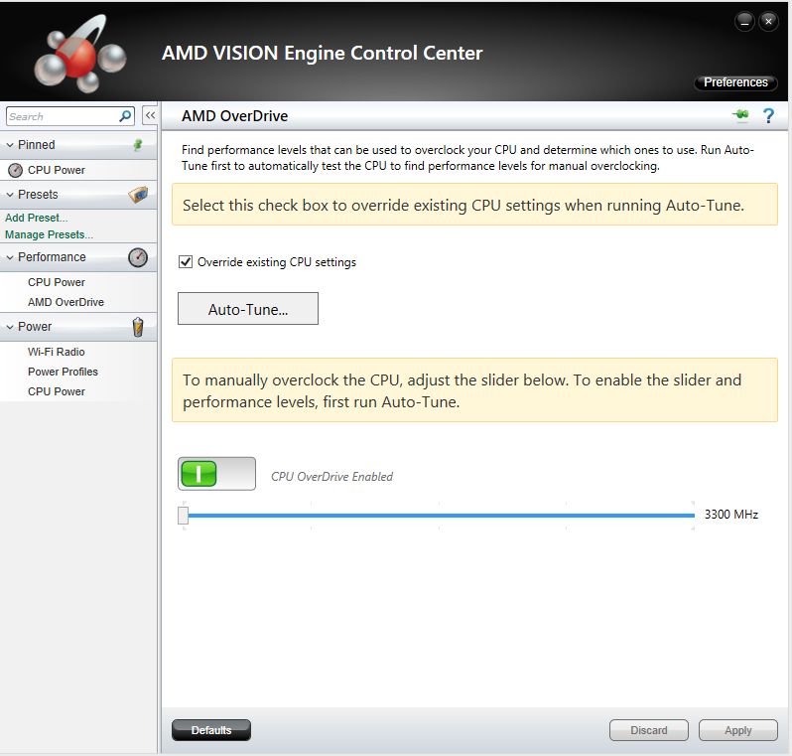Collapse the Presets section
792x756 pixels.
(x=10, y=195)
